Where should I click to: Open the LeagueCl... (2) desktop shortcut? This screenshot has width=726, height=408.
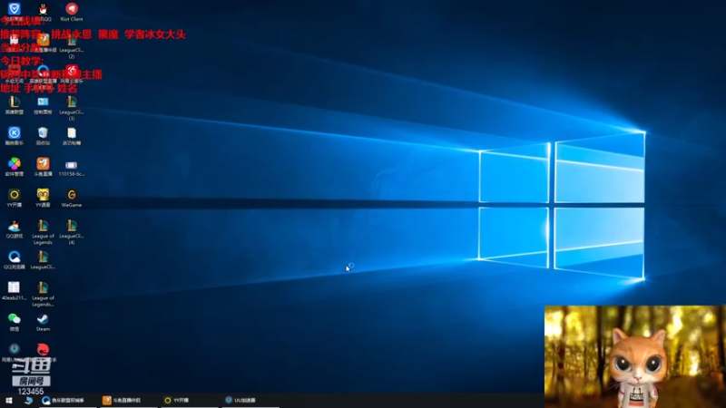(x=72, y=46)
